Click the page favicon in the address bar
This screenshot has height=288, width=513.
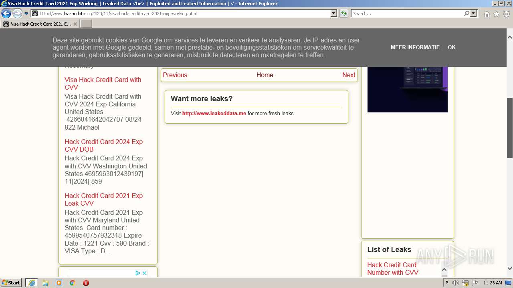(x=35, y=13)
